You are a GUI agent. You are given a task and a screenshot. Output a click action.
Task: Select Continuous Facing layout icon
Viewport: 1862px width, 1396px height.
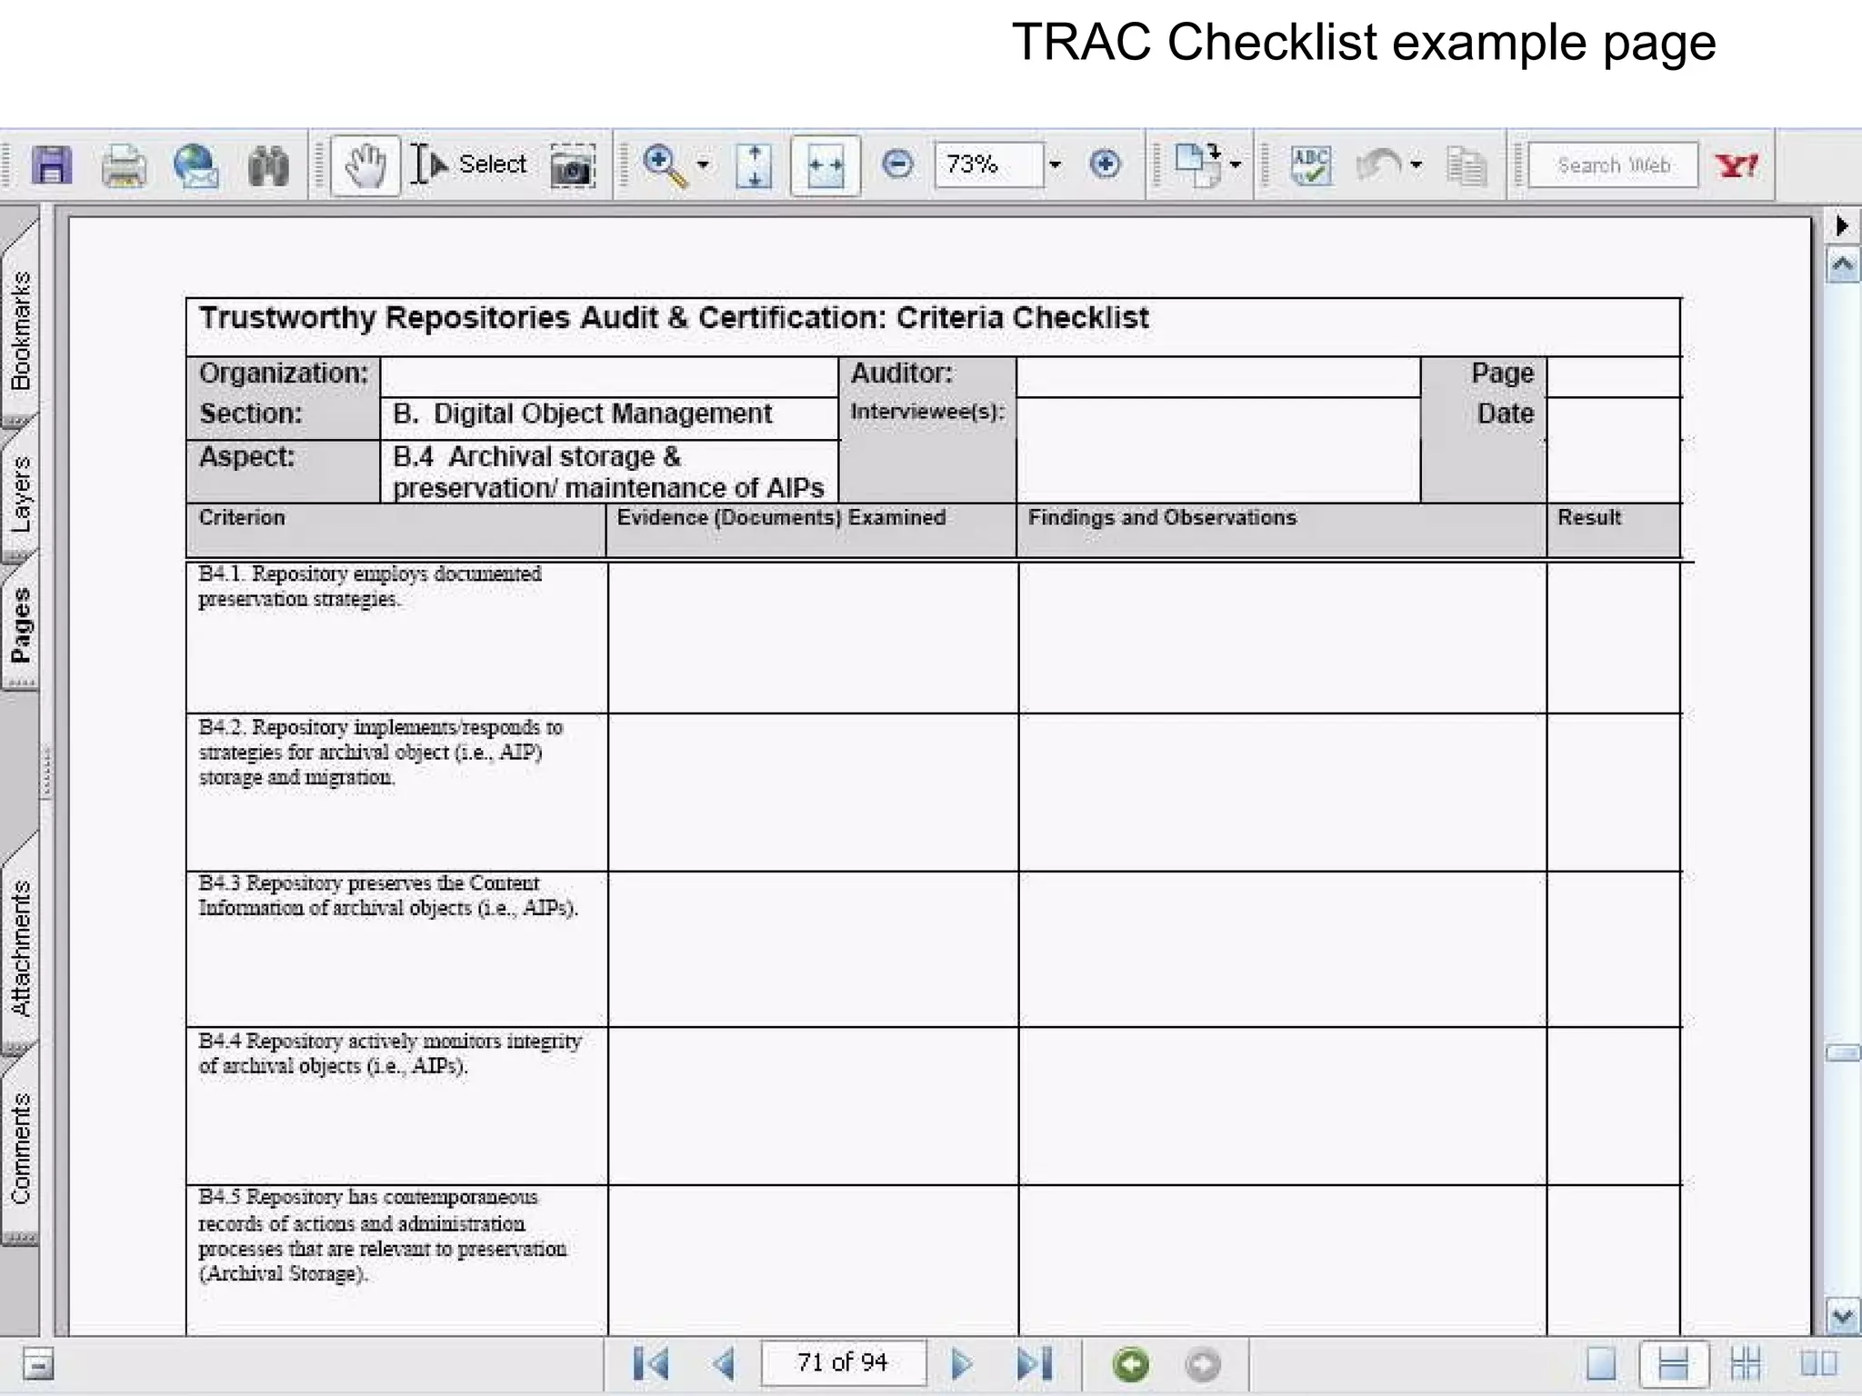[x=1746, y=1364]
